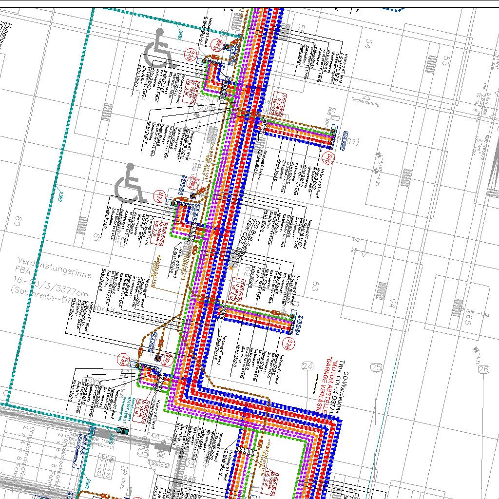Select the red circled S38 tag
The width and height of the screenshot is (499, 499).
[289, 344]
